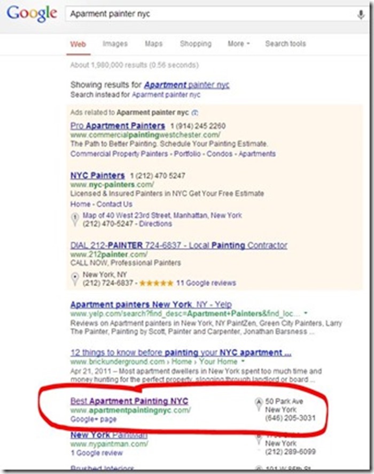
Task: Go to the Shopping tab
Action: [x=196, y=44]
